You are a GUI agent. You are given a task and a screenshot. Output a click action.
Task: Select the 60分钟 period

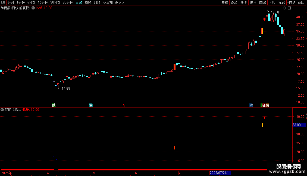click(x=68, y=2)
